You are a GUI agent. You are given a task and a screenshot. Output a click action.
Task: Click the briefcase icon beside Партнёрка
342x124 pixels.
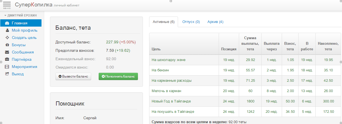click(7, 60)
